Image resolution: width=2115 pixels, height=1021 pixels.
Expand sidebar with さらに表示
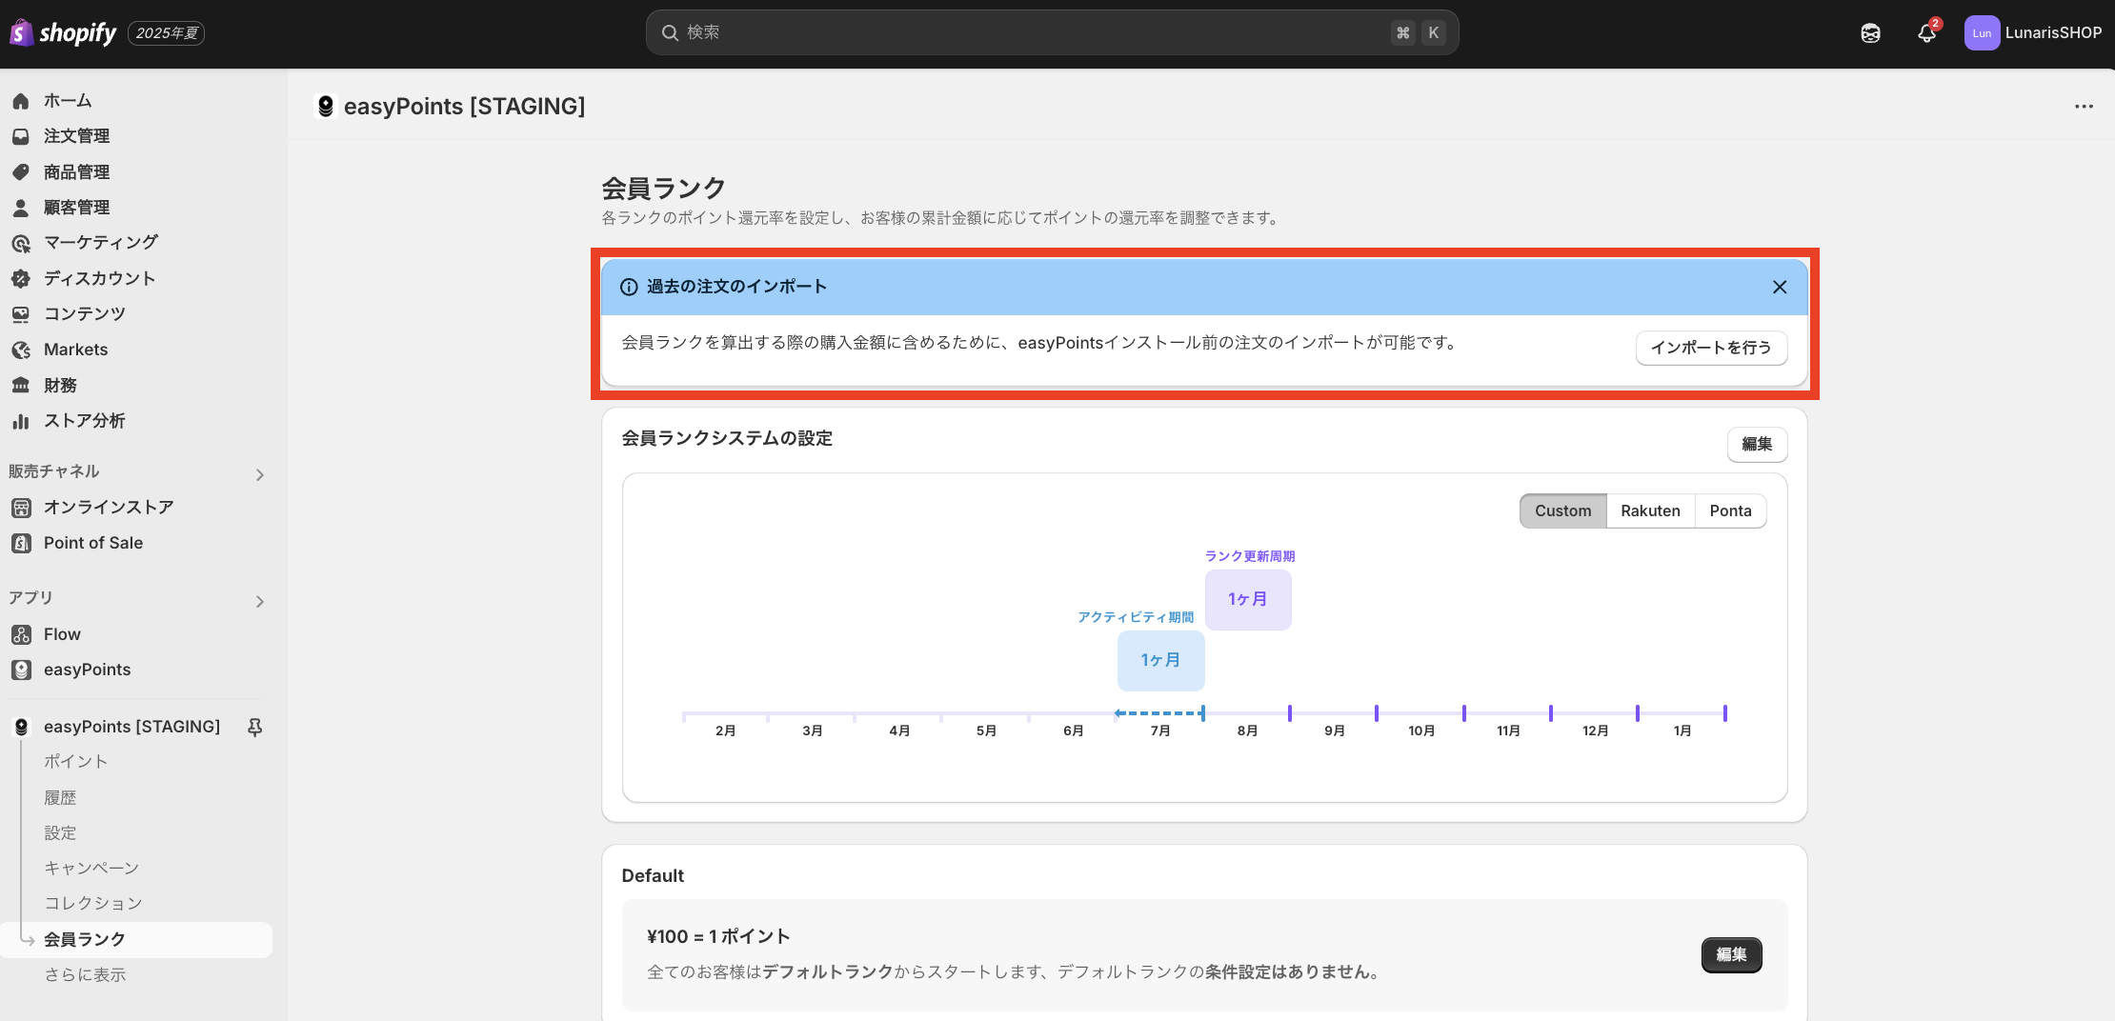coord(85,974)
